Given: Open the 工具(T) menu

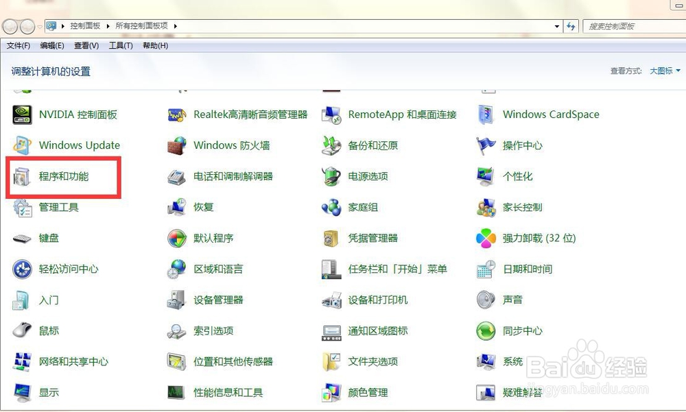Looking at the screenshot, I should pyautogui.click(x=121, y=45).
